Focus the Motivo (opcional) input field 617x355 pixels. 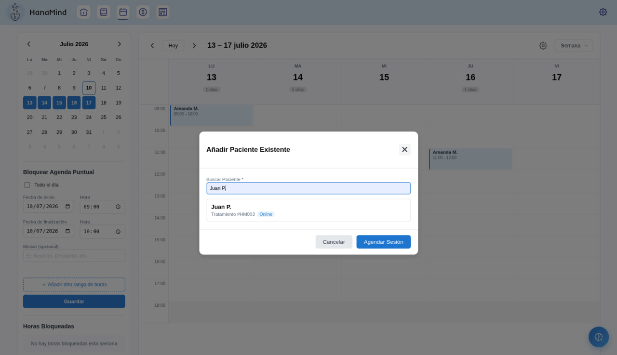point(74,256)
